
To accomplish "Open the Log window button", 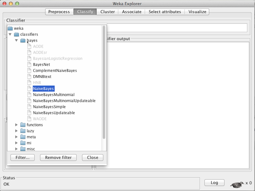I will click(214, 182).
